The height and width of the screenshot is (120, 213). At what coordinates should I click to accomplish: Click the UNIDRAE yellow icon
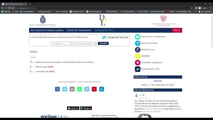[x=138, y=56]
